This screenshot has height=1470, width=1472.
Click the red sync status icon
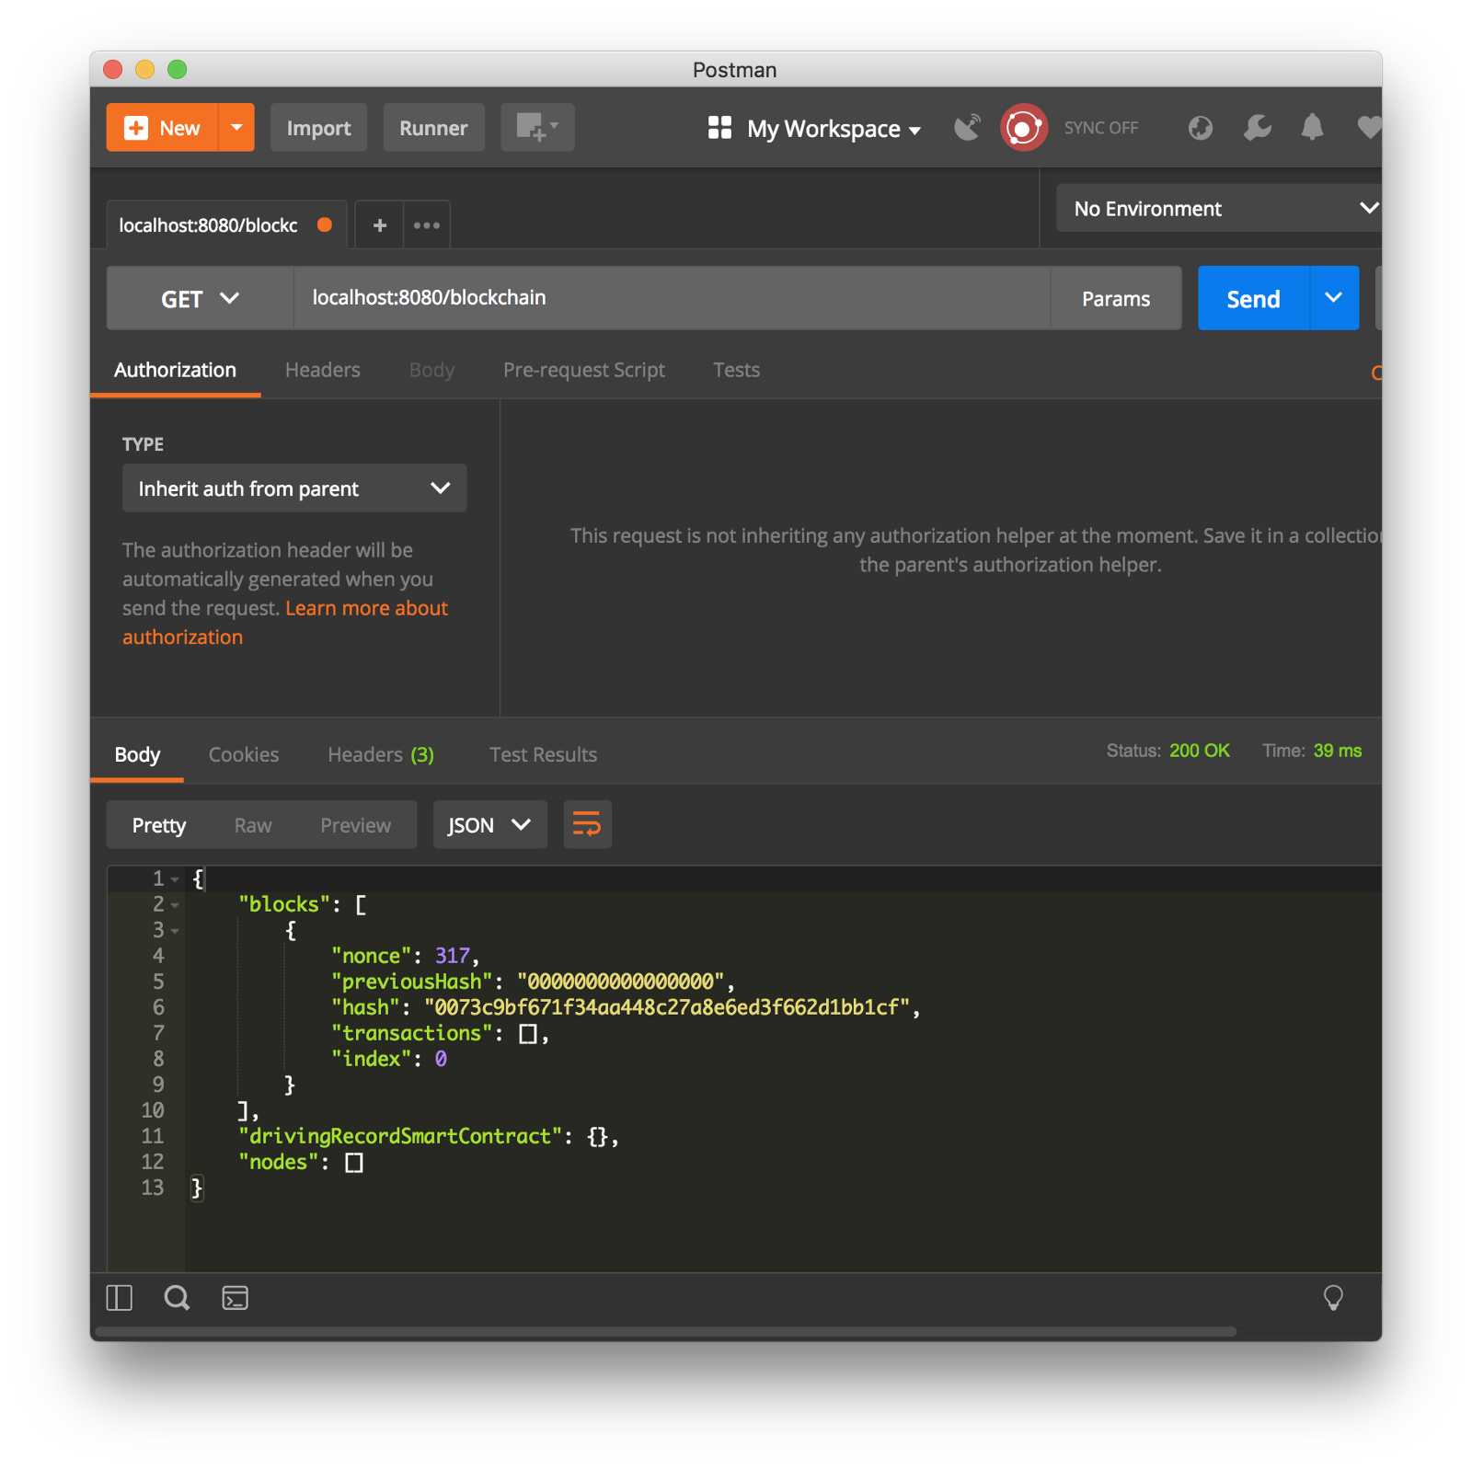[1023, 128]
